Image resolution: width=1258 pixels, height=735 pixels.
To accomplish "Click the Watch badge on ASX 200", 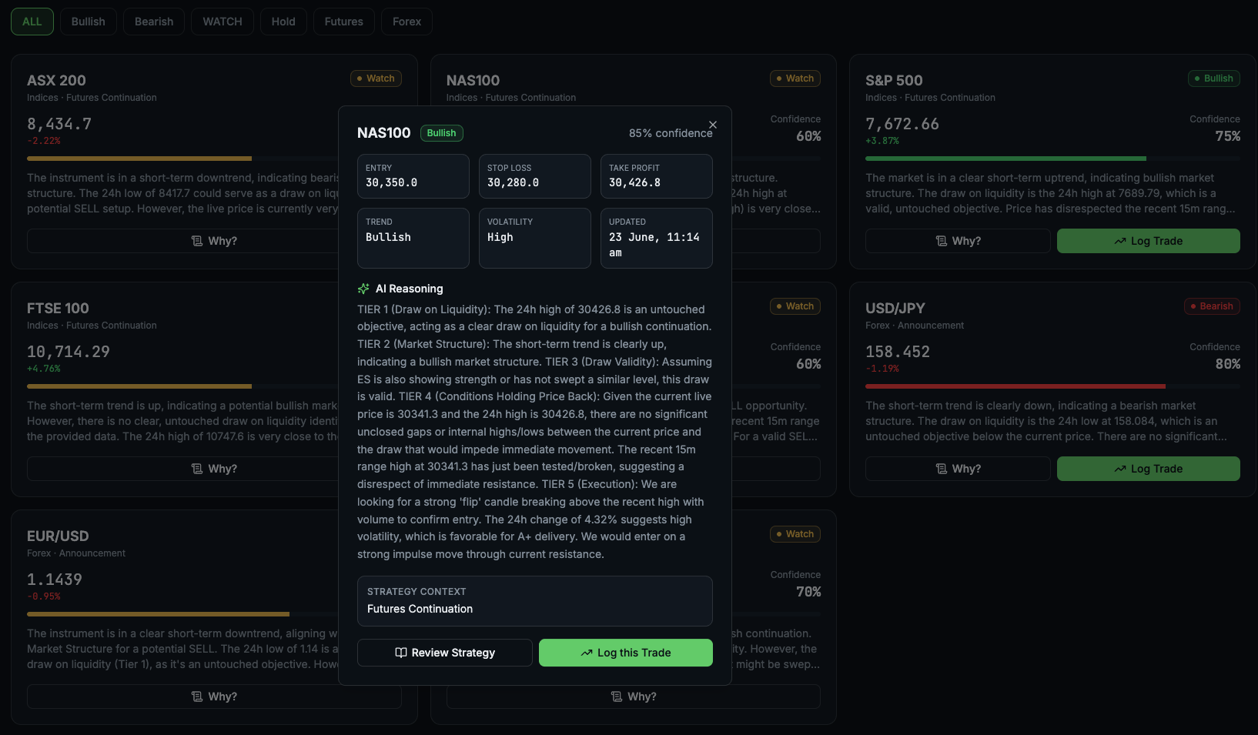I will coord(376,79).
